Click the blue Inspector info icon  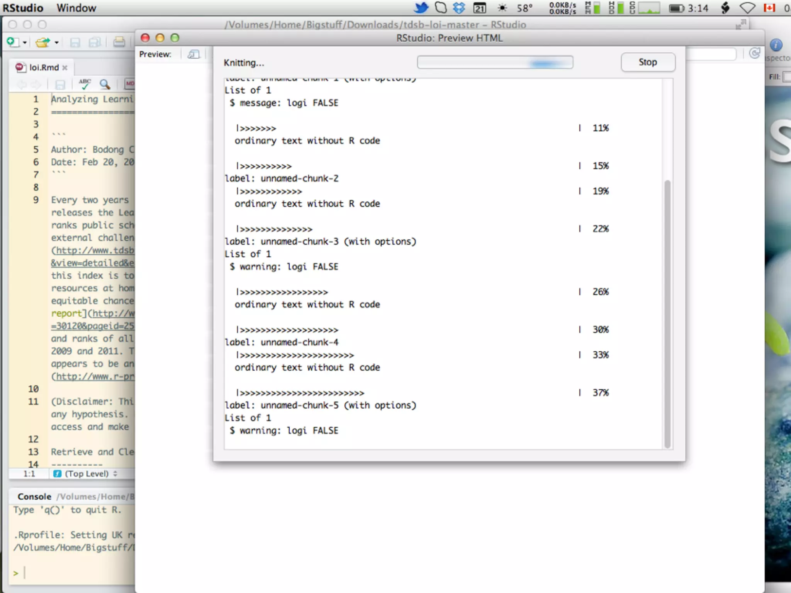[776, 45]
